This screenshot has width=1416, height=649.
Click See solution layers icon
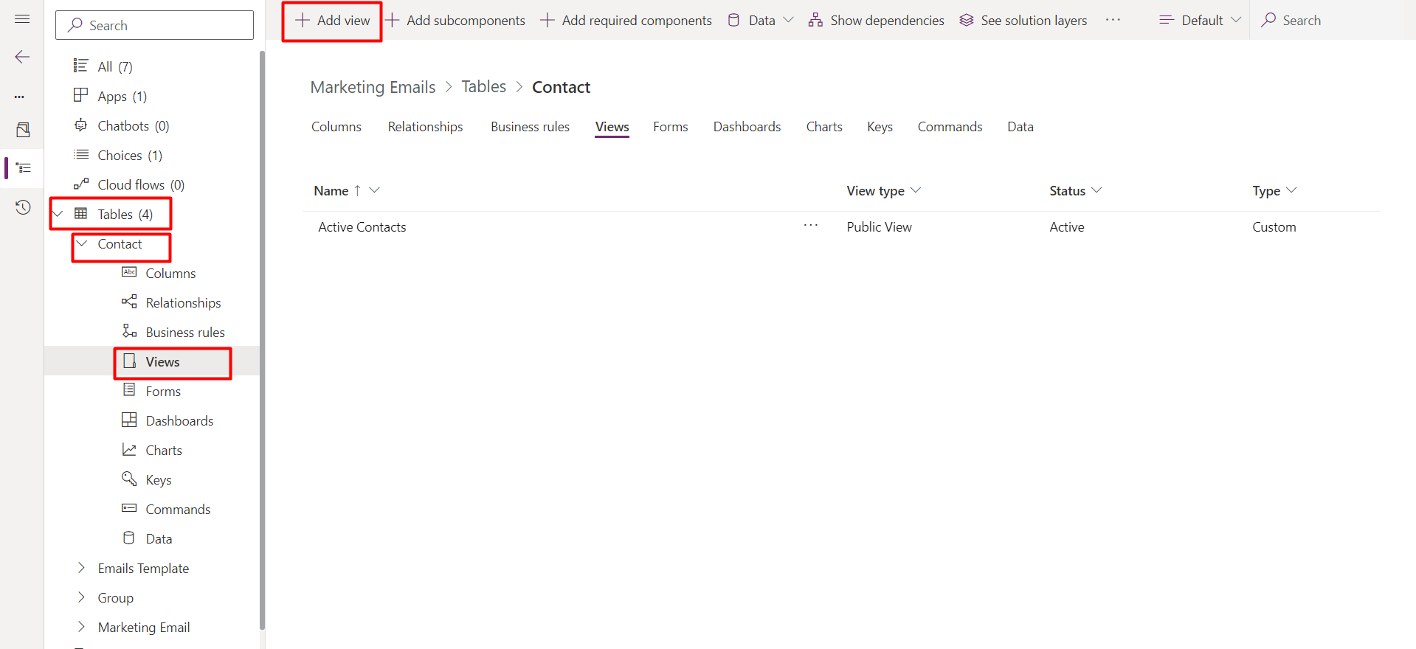[x=966, y=21]
